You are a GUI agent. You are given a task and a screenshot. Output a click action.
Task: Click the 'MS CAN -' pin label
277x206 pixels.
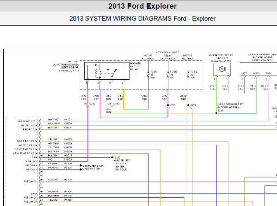point(31,169)
